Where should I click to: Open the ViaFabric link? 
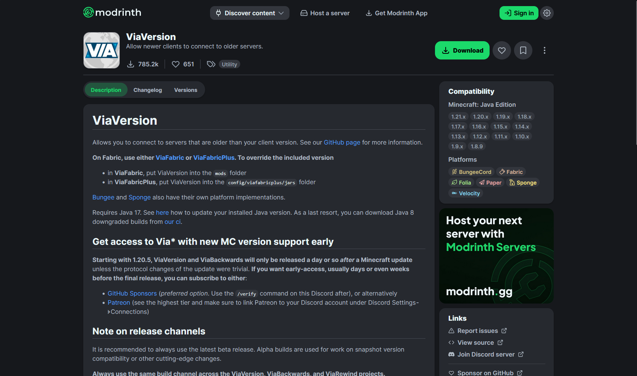[170, 157]
